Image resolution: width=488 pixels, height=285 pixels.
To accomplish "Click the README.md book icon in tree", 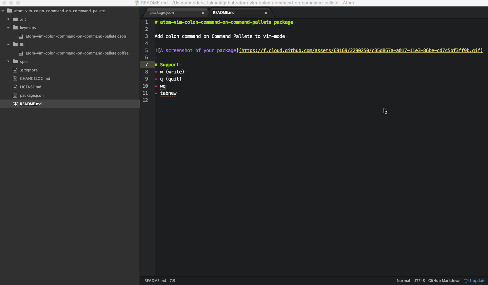I will tap(15, 104).
